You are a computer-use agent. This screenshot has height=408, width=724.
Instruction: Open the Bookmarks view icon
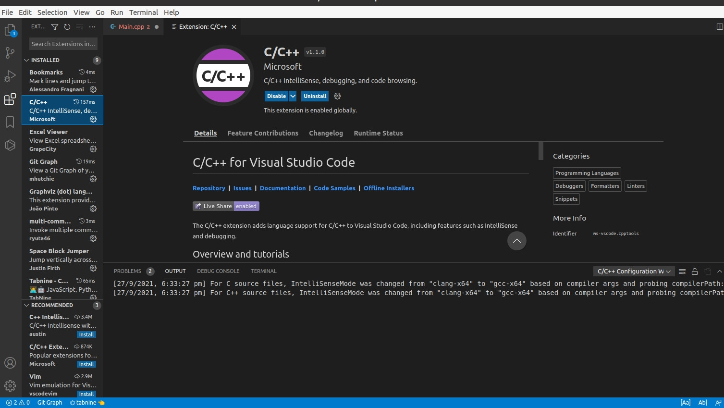point(10,122)
